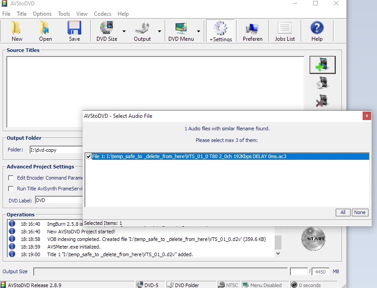Click the Menu Disabled status bar item

coord(265,285)
